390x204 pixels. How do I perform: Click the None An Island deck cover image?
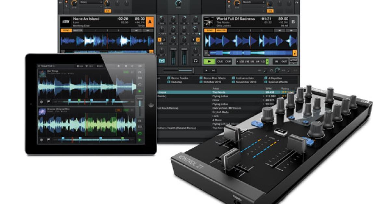[65, 22]
